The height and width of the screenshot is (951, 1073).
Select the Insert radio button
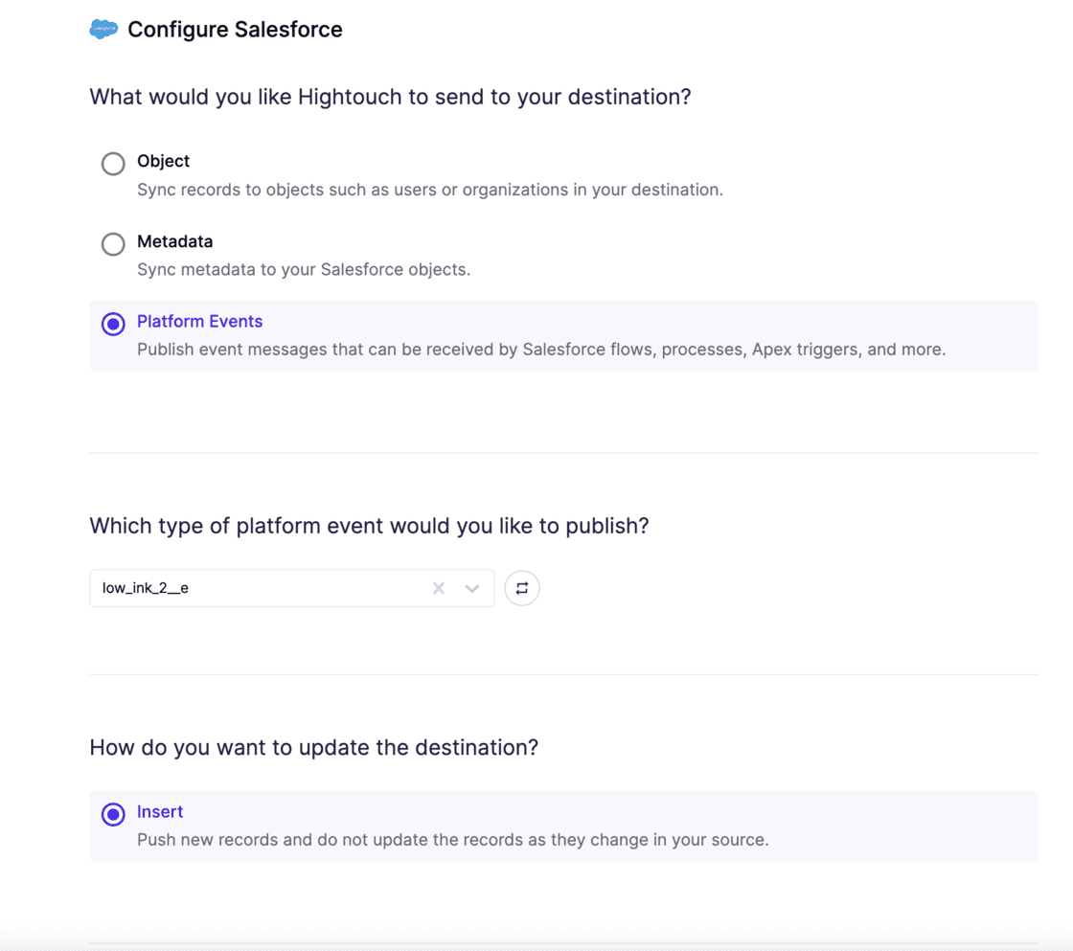point(113,814)
